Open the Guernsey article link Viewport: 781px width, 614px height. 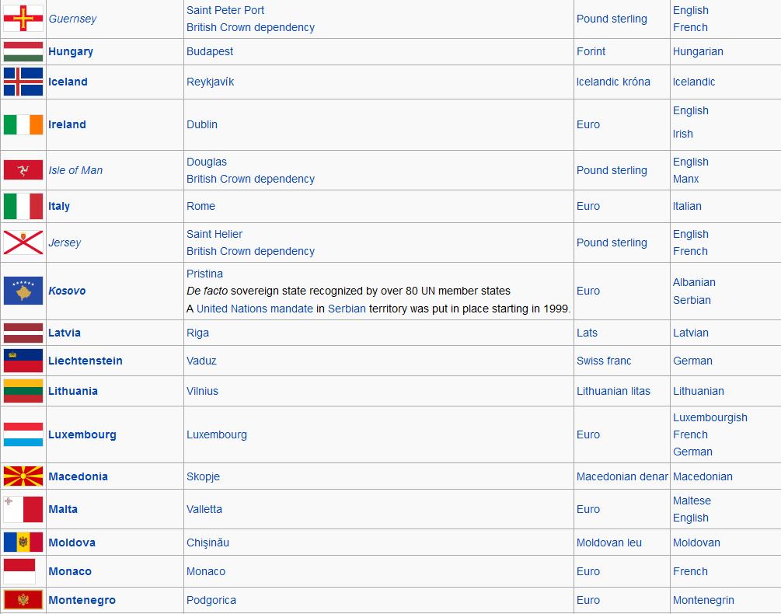[72, 19]
